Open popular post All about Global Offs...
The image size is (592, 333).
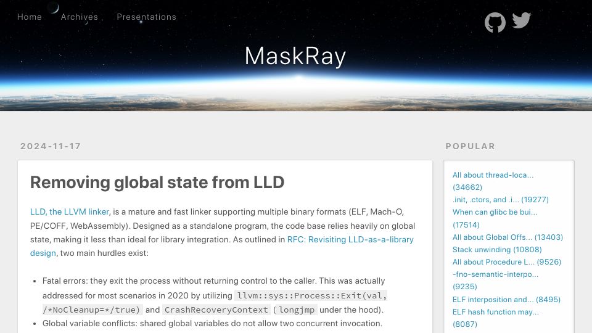pyautogui.click(x=508, y=237)
